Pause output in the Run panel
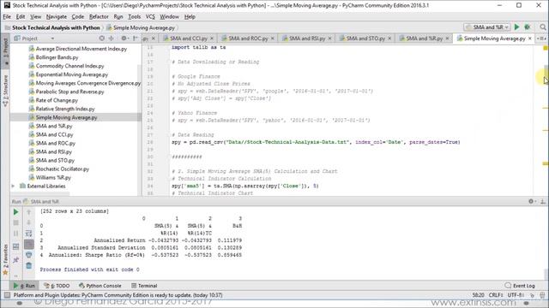The height and width of the screenshot is (308, 549). [x=15, y=234]
